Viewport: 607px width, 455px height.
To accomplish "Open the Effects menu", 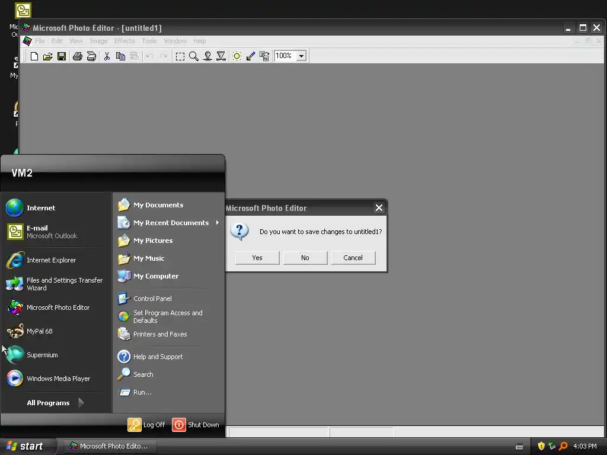I will (x=124, y=41).
